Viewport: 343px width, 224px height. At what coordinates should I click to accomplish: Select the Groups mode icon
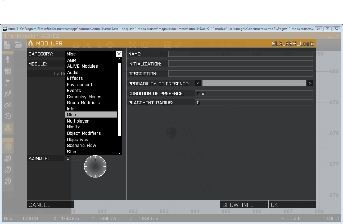tap(8, 71)
